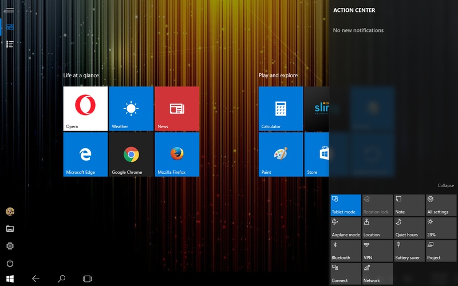Open the News tile
This screenshot has width=458, height=286.
coord(177,109)
